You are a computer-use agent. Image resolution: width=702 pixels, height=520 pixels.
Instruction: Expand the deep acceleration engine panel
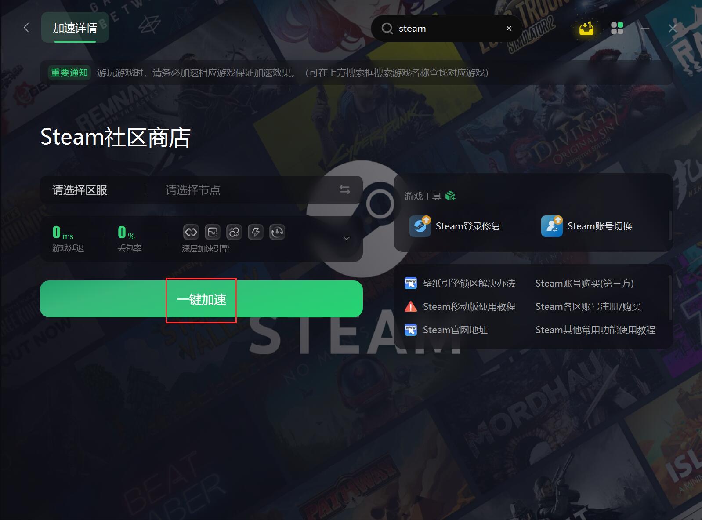(346, 238)
